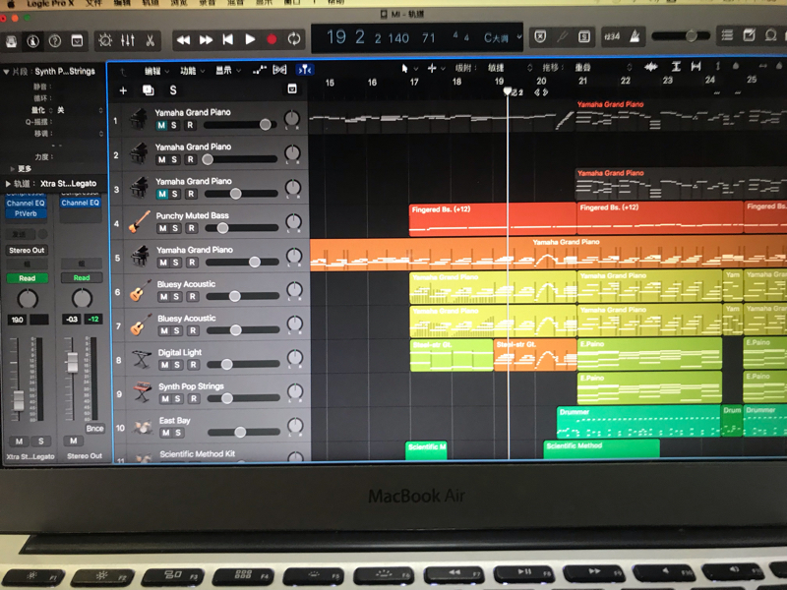Open the Editors with scissors icon
The image size is (787, 590).
[150, 40]
